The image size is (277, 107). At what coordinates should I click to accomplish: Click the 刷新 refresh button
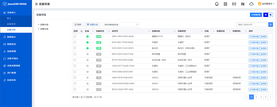78,25
